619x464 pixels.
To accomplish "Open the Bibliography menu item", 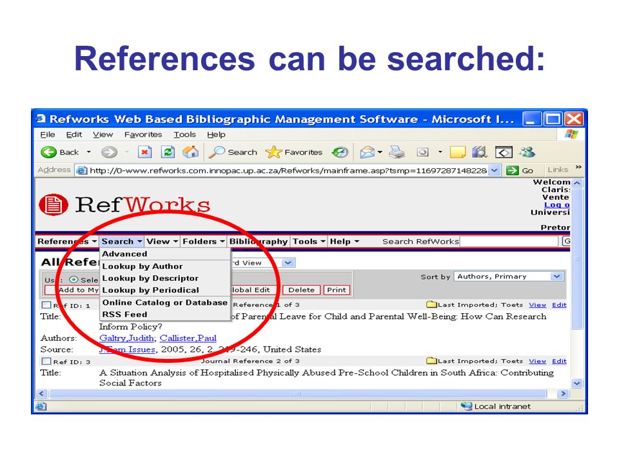I will [x=258, y=241].
